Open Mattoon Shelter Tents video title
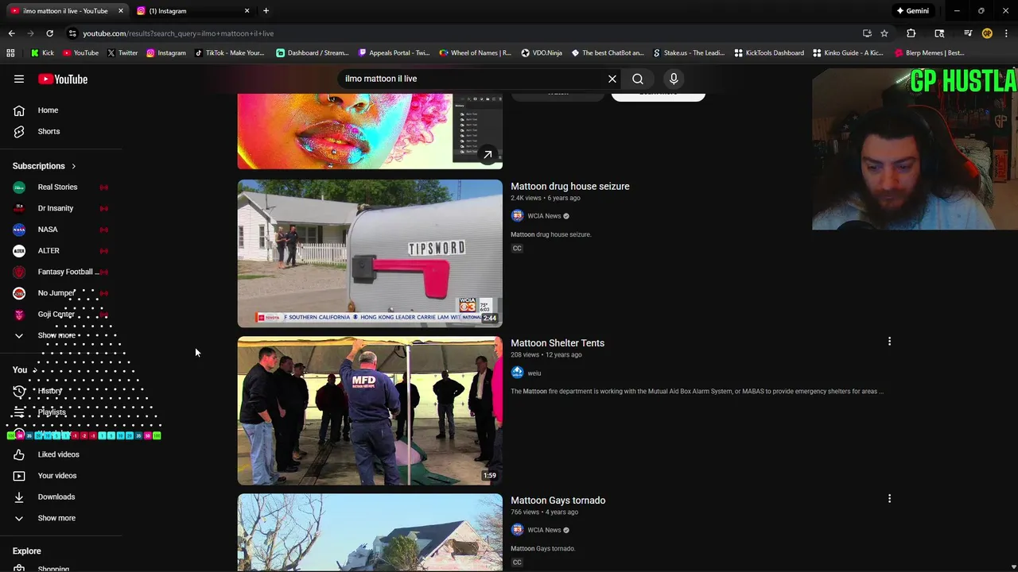This screenshot has width=1018, height=572. [x=558, y=343]
